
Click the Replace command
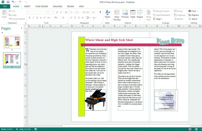click(193, 15)
